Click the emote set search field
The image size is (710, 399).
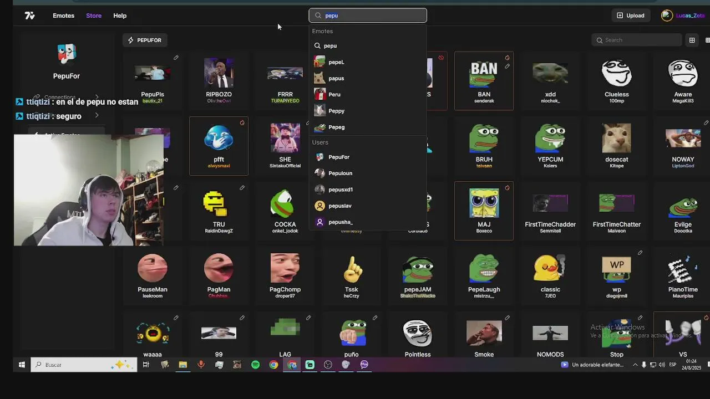637,40
